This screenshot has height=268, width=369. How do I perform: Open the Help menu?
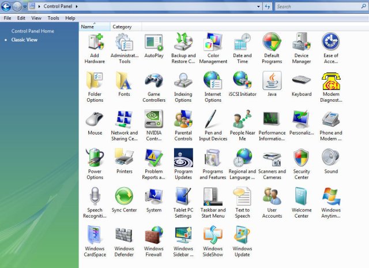pos(70,18)
